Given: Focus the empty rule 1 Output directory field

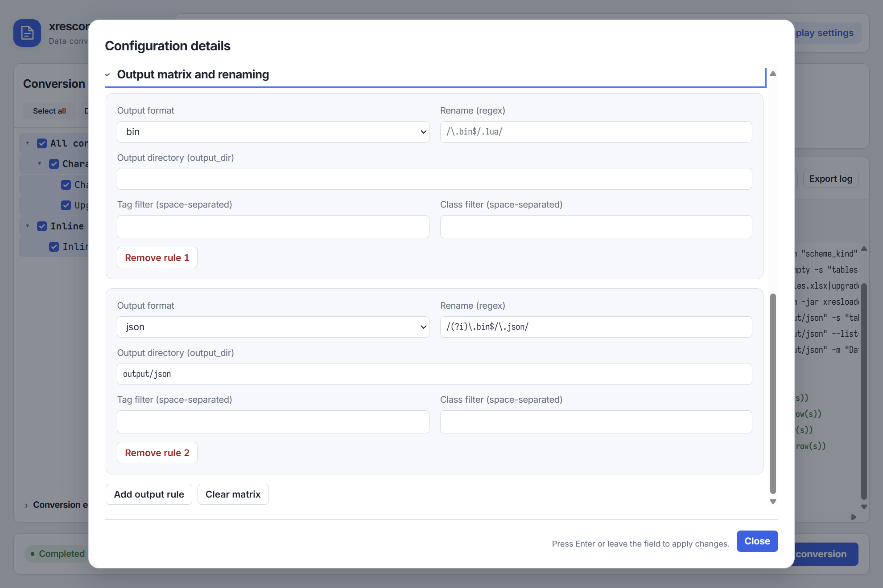Looking at the screenshot, I should tap(434, 179).
